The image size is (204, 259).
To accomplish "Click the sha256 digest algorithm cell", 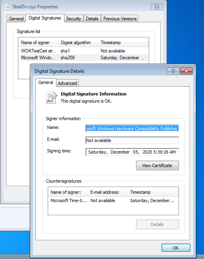I will (x=68, y=58).
